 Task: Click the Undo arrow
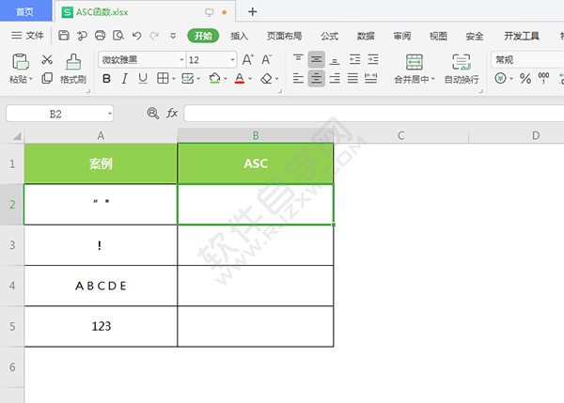click(x=136, y=36)
